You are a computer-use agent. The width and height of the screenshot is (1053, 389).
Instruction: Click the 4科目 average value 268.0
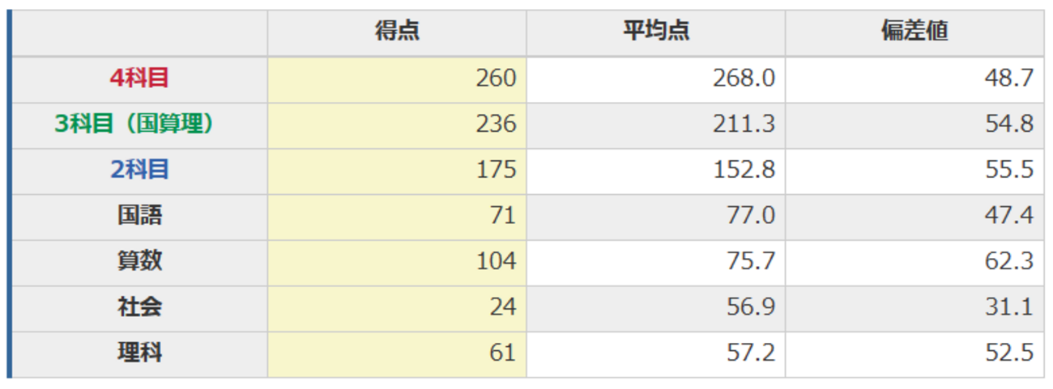pos(744,78)
